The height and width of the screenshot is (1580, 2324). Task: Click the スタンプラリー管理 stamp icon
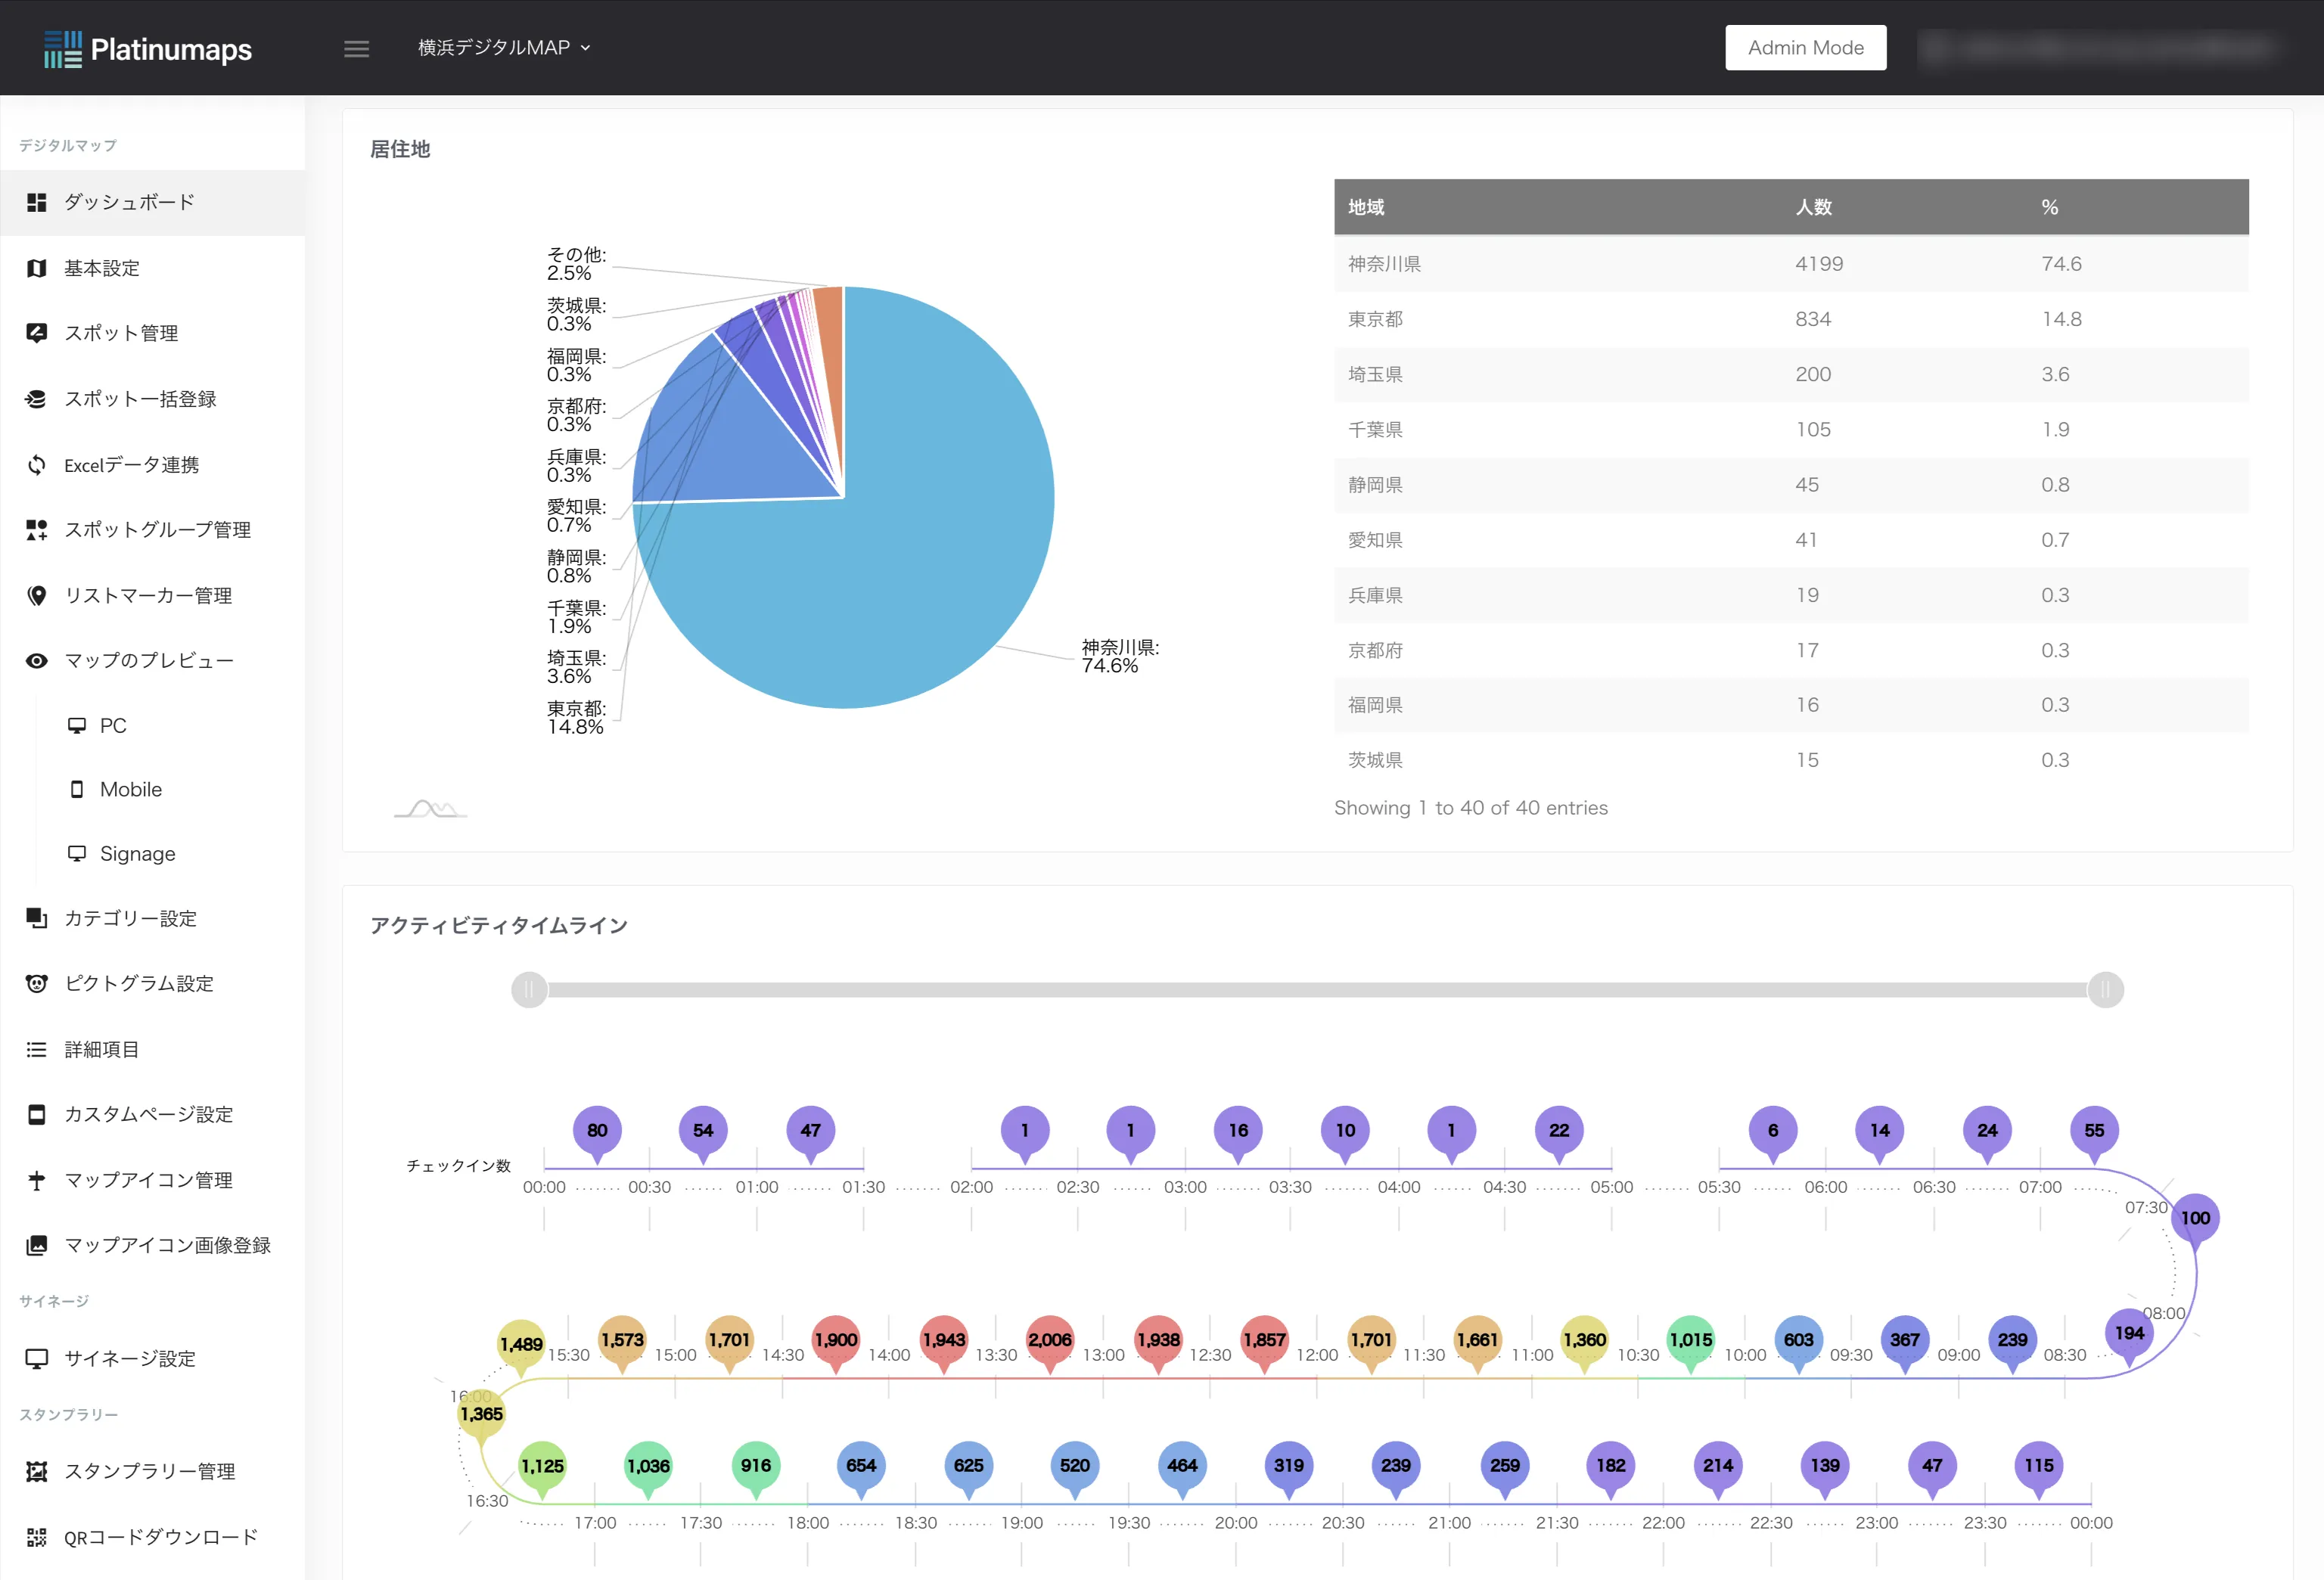[x=37, y=1472]
